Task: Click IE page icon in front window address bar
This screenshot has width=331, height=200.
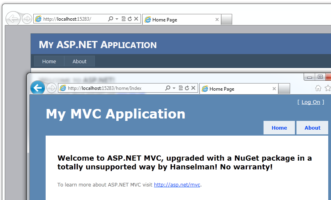Action: (x=63, y=88)
